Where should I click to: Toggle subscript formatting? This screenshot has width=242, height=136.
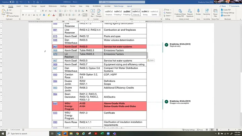37,15
